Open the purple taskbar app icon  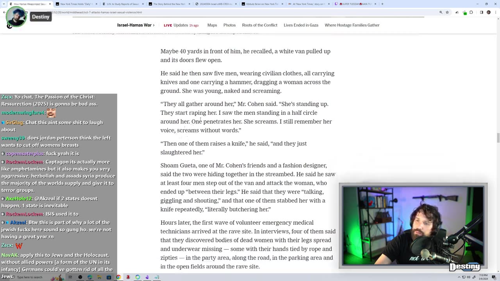pyautogui.click(x=147, y=277)
